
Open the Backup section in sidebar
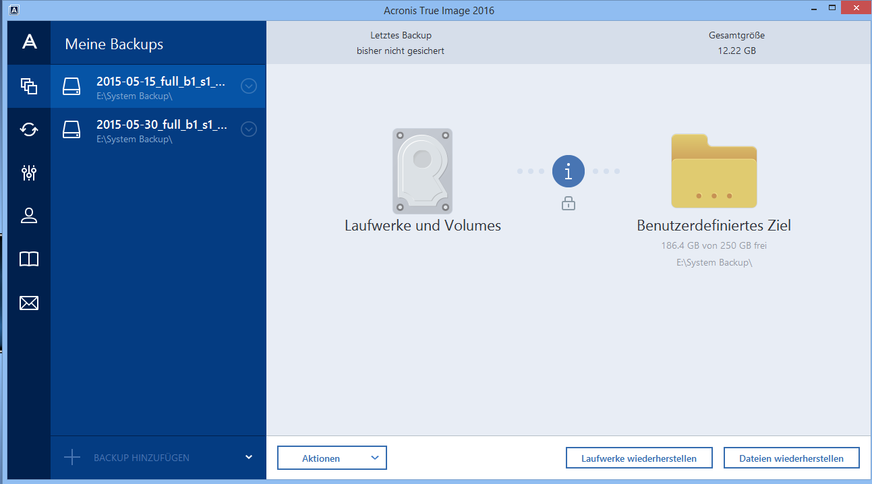(x=28, y=86)
